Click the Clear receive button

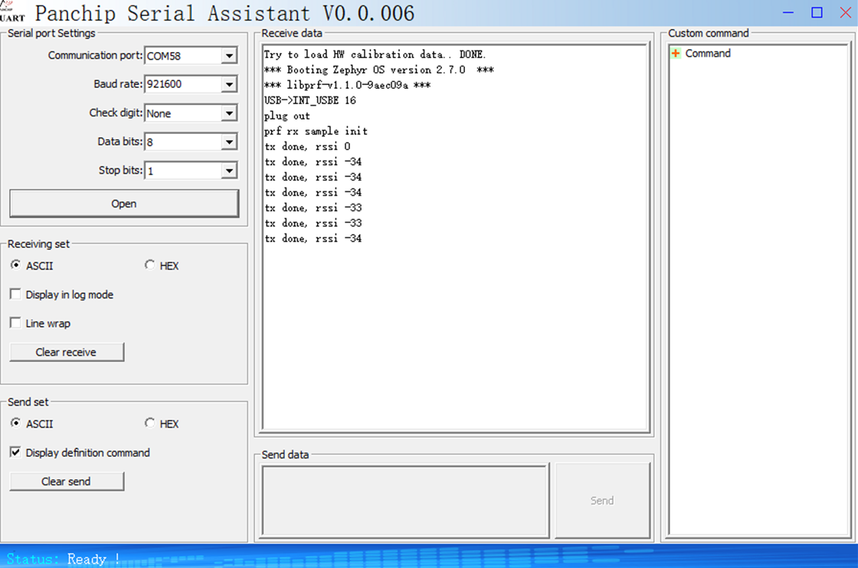coord(67,352)
